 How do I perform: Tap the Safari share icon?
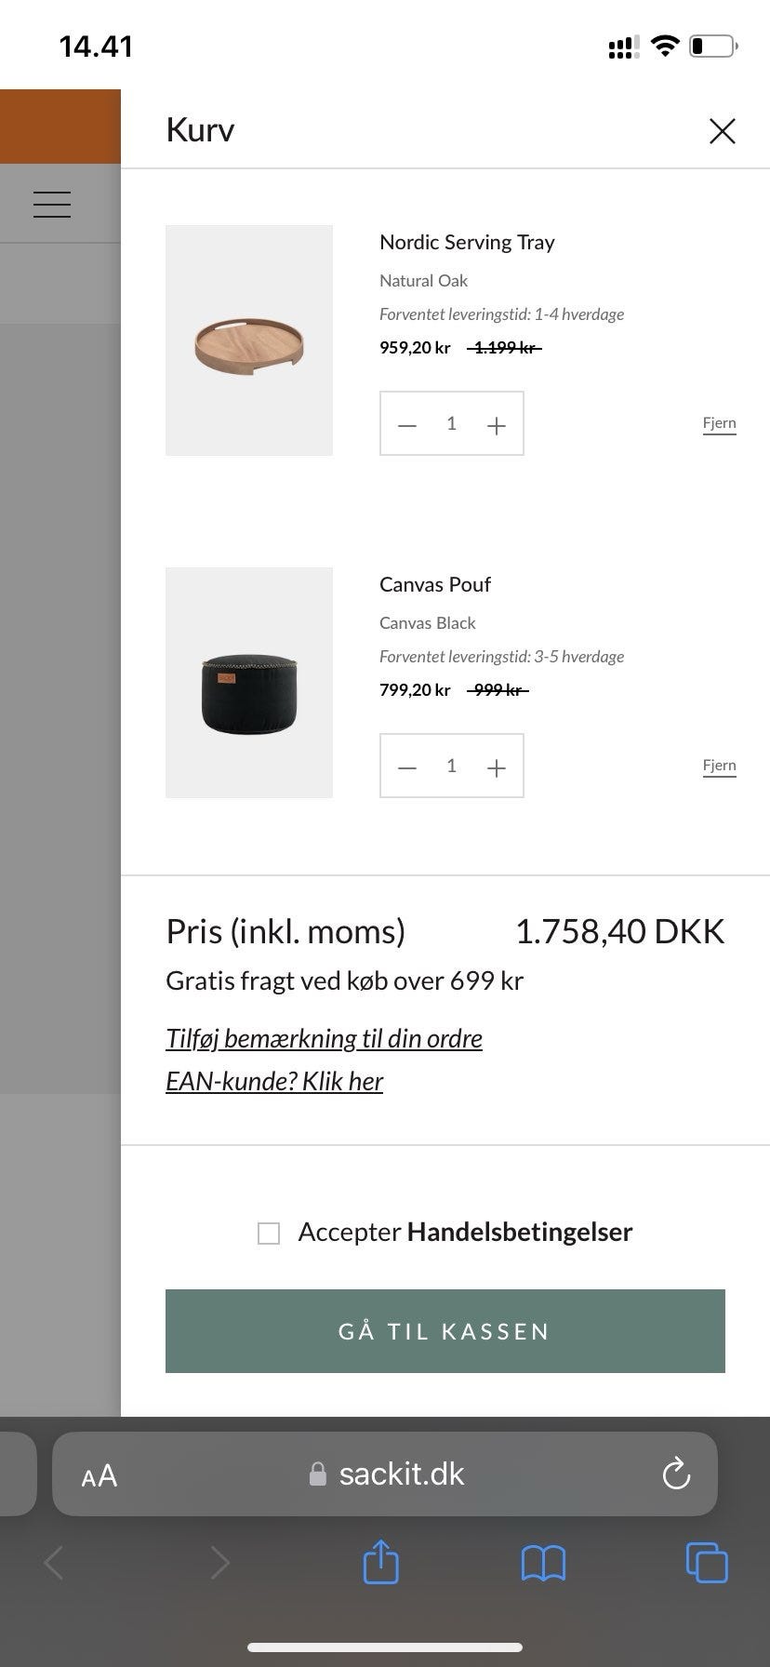pos(380,1562)
